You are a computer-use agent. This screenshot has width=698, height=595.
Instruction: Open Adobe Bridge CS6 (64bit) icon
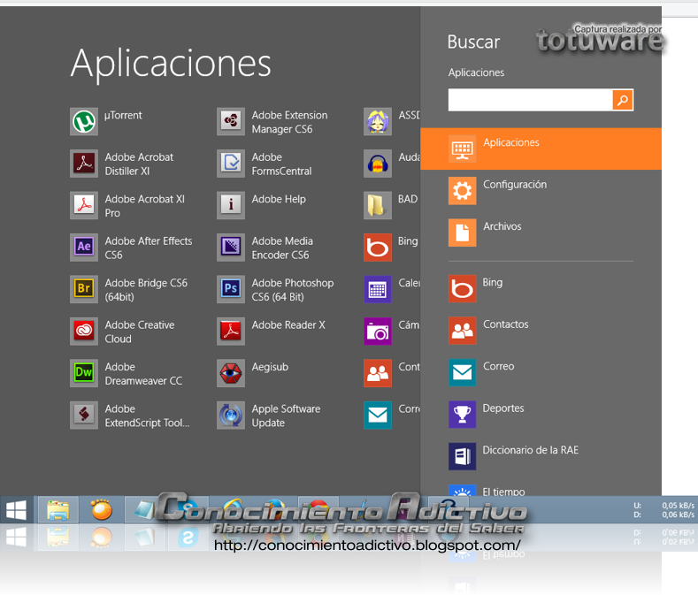click(x=84, y=289)
